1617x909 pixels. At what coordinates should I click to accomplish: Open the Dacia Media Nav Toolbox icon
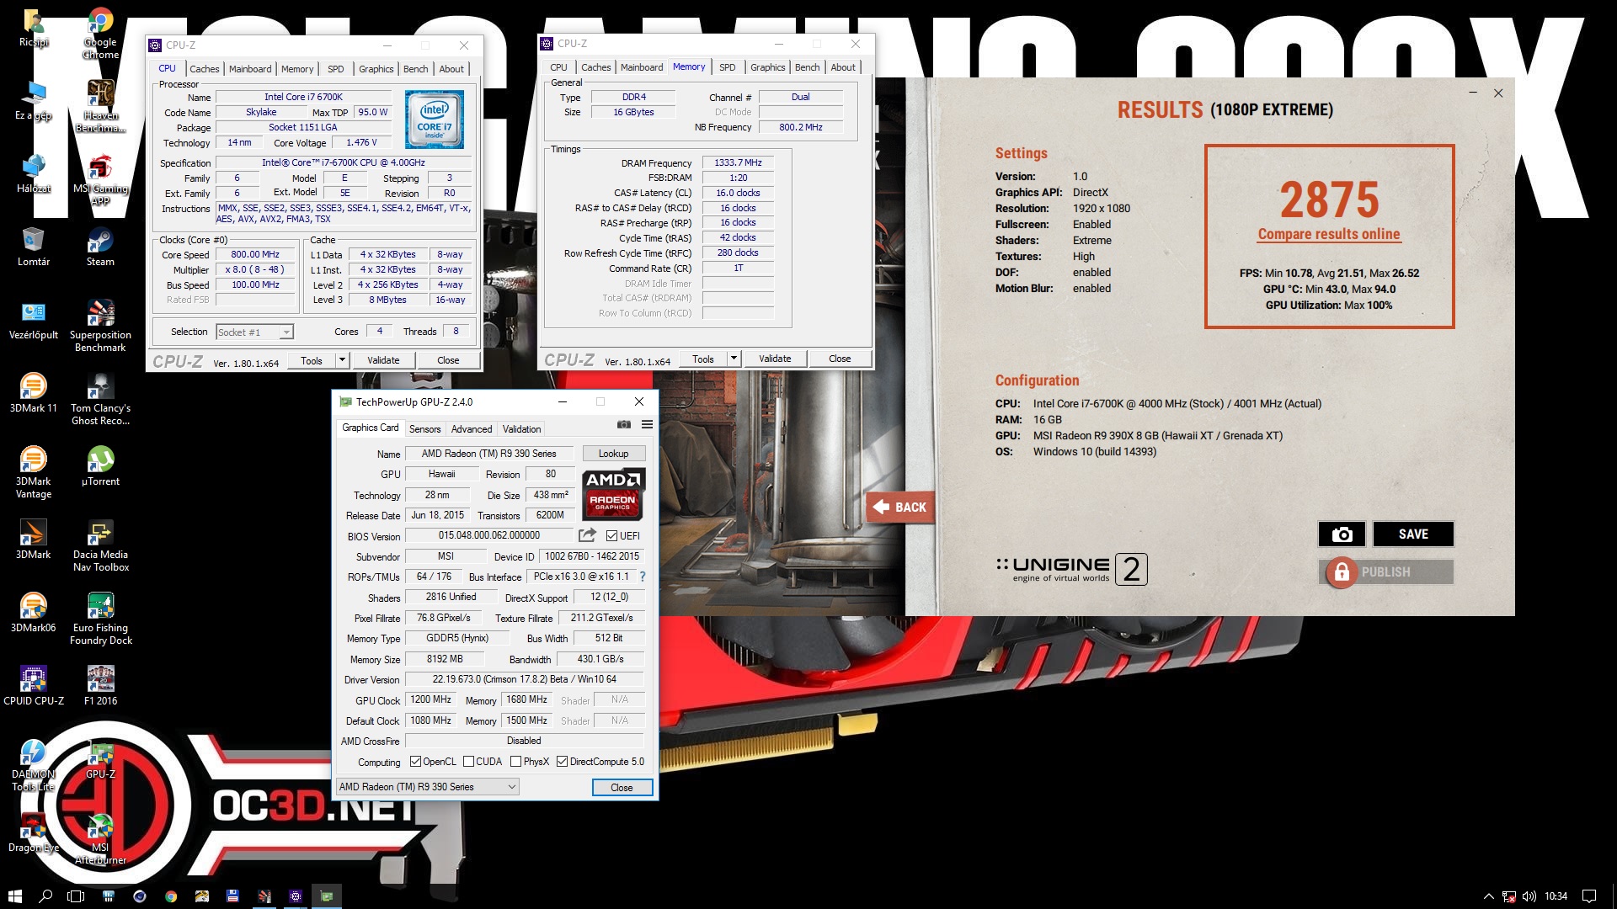click(100, 546)
